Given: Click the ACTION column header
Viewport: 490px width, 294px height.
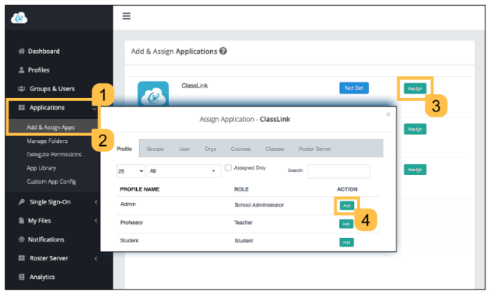Looking at the screenshot, I should (347, 189).
